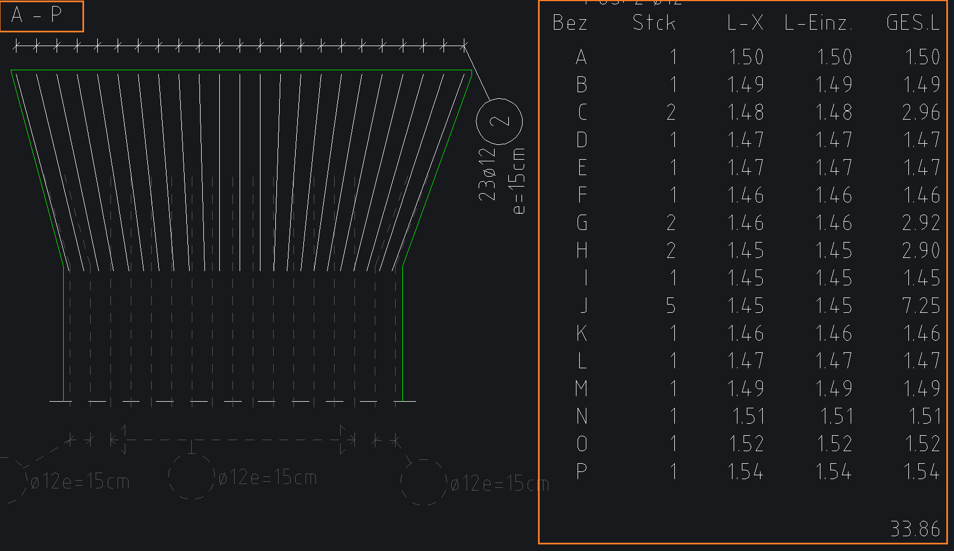
Task: Select the middle dashed circle bubble
Action: pyautogui.click(x=191, y=476)
